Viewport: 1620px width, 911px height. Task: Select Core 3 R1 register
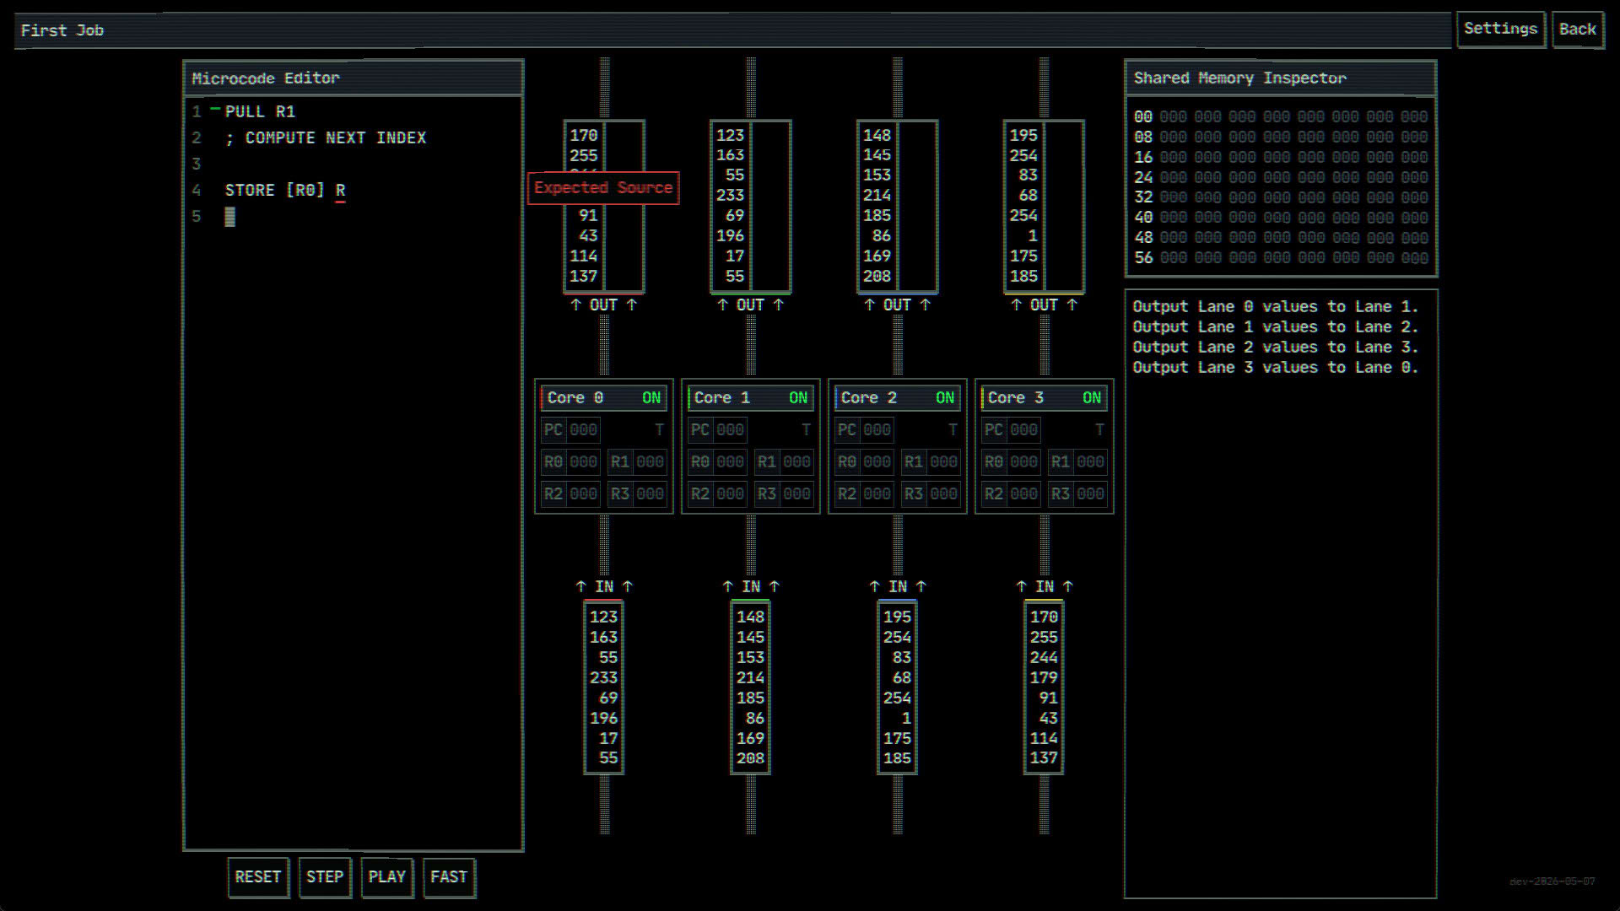(1077, 461)
